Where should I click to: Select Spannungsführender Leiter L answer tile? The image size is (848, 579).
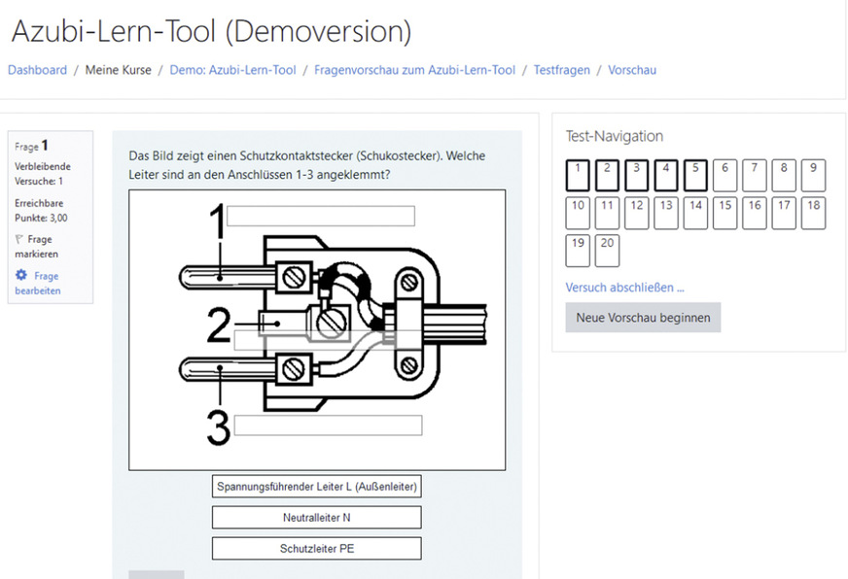(x=317, y=486)
